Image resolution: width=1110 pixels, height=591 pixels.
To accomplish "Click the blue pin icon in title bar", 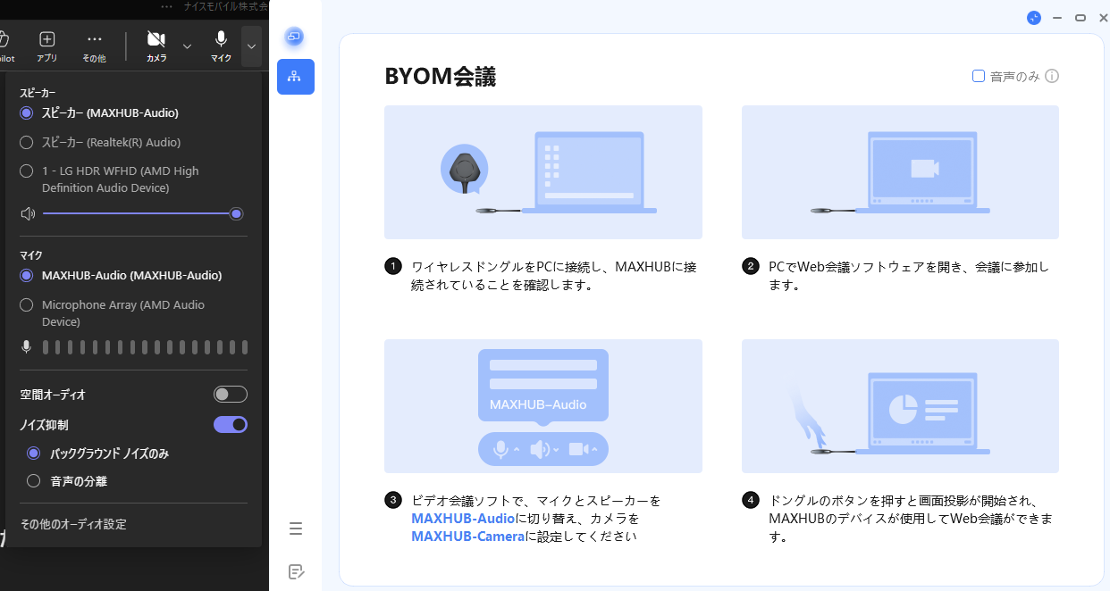I will (1034, 18).
